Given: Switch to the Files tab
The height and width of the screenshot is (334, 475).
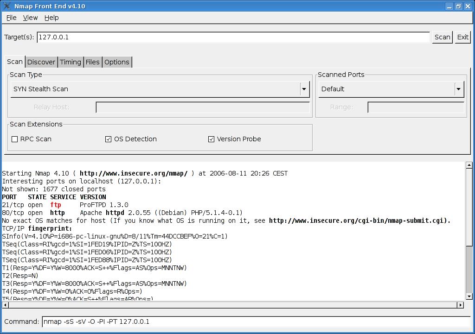Looking at the screenshot, I should (92, 62).
